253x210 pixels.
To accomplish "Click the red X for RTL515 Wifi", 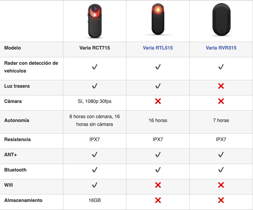I will pos(158,185).
